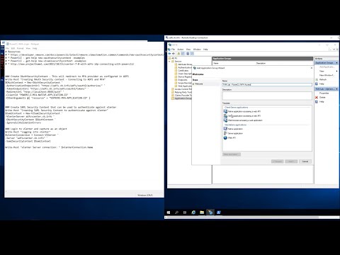
Task: Select the AD FS root tree node
Action: coord(173,58)
